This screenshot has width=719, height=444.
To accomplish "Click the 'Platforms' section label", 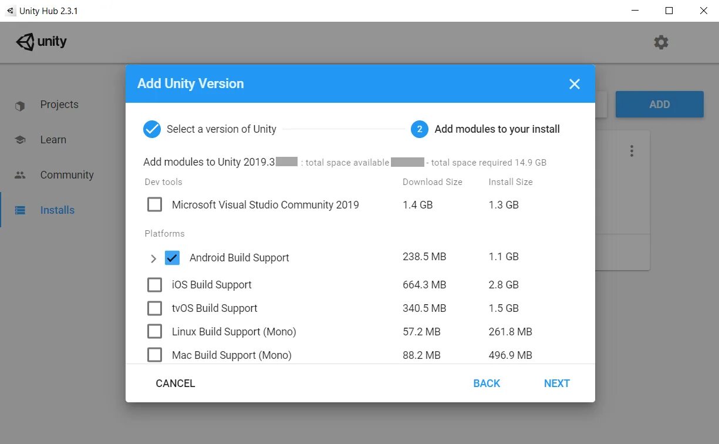I will pos(164,234).
